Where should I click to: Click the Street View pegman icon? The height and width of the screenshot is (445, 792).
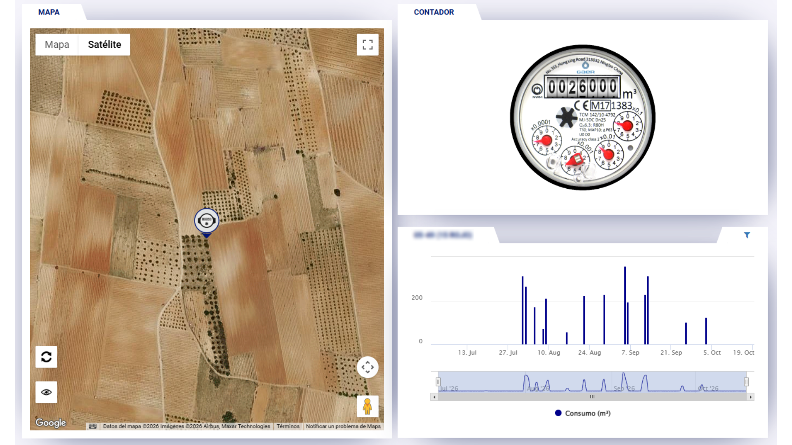[368, 407]
